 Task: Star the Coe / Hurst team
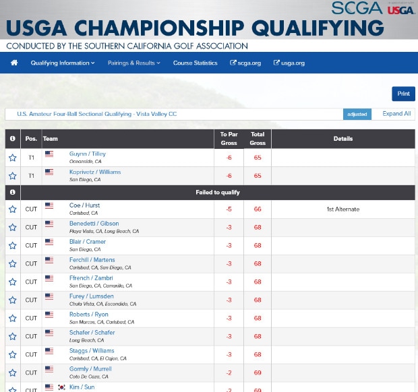pos(12,209)
